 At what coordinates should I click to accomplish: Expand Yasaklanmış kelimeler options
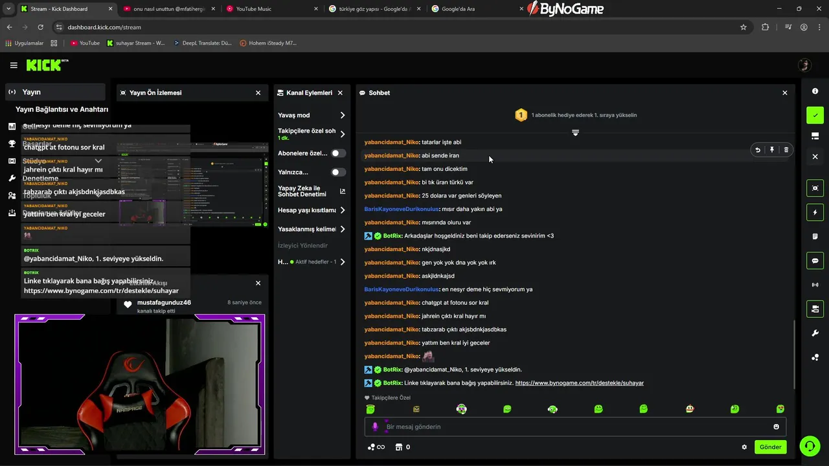tap(343, 229)
